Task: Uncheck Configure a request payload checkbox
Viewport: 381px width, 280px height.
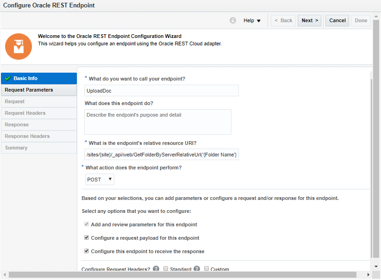Action: 87,238
